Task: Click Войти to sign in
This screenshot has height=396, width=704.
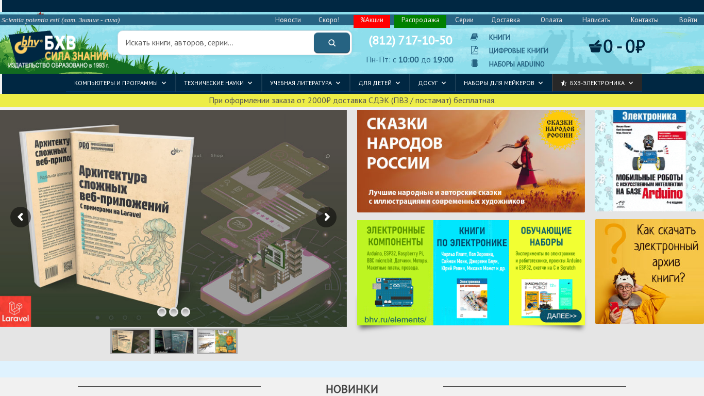Action: pos(688,20)
